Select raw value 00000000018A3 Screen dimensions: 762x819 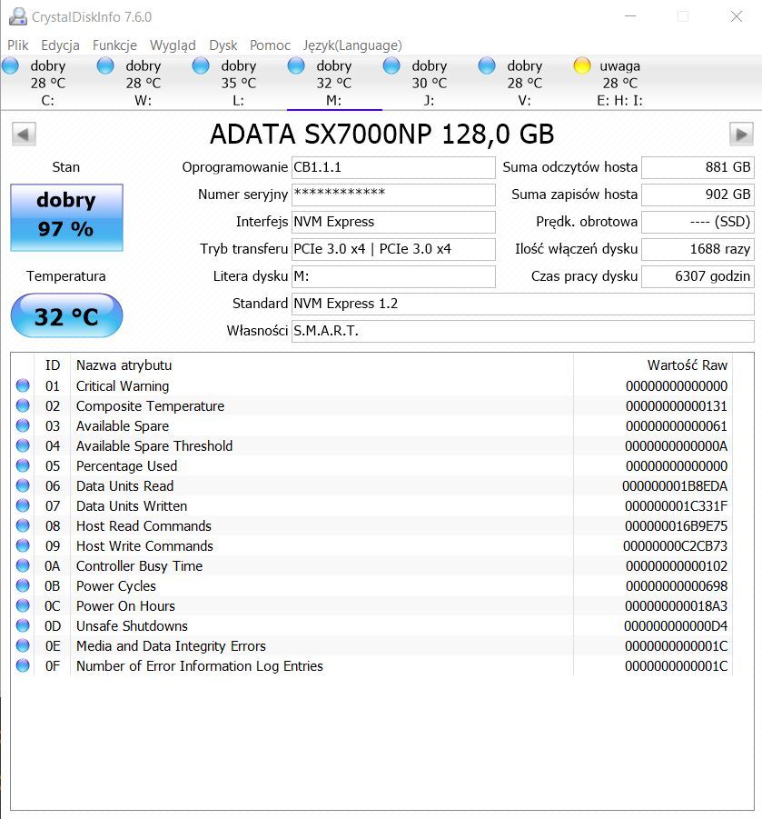677,606
